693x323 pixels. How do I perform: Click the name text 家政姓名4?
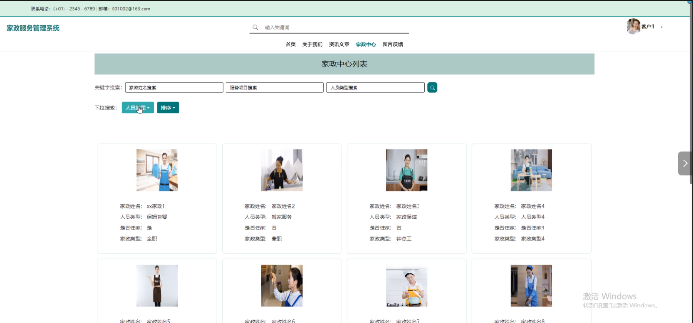[532, 206]
